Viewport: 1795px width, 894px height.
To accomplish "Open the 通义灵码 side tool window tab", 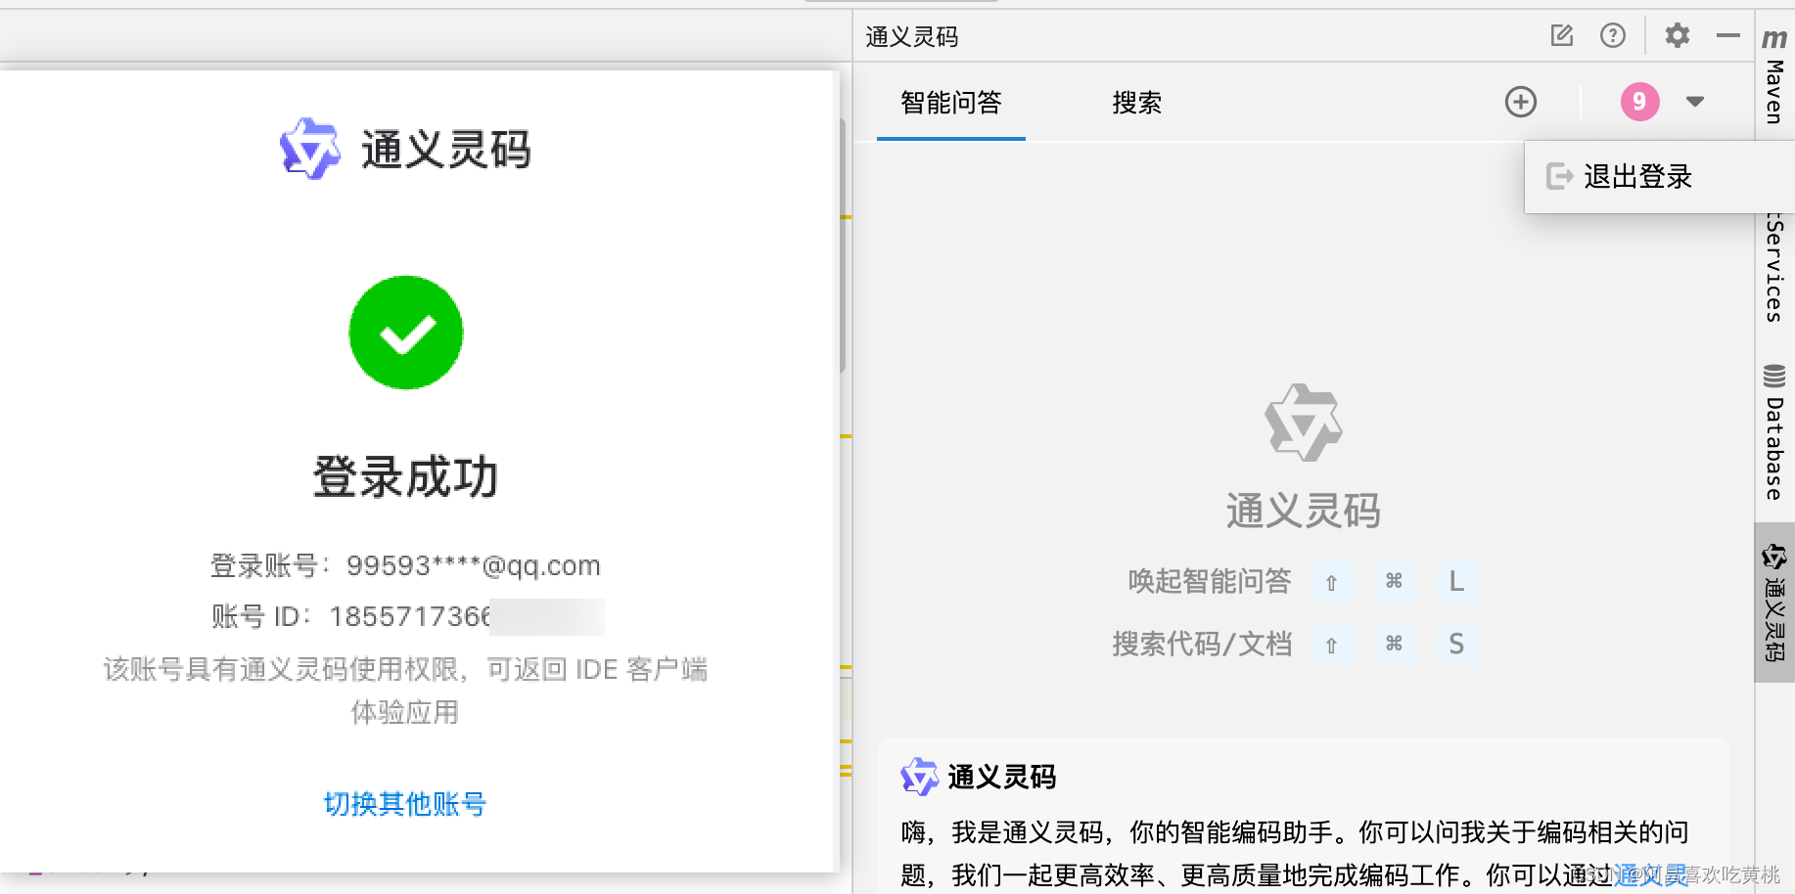I will point(1774,603).
